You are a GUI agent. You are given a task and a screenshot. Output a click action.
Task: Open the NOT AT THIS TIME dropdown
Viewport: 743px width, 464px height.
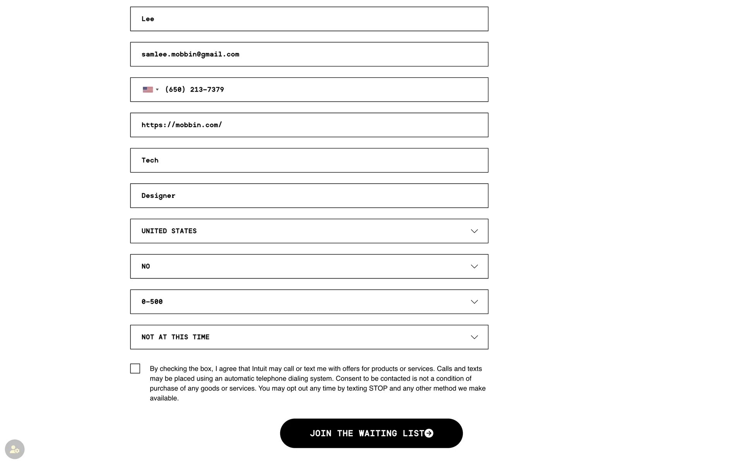302,337
